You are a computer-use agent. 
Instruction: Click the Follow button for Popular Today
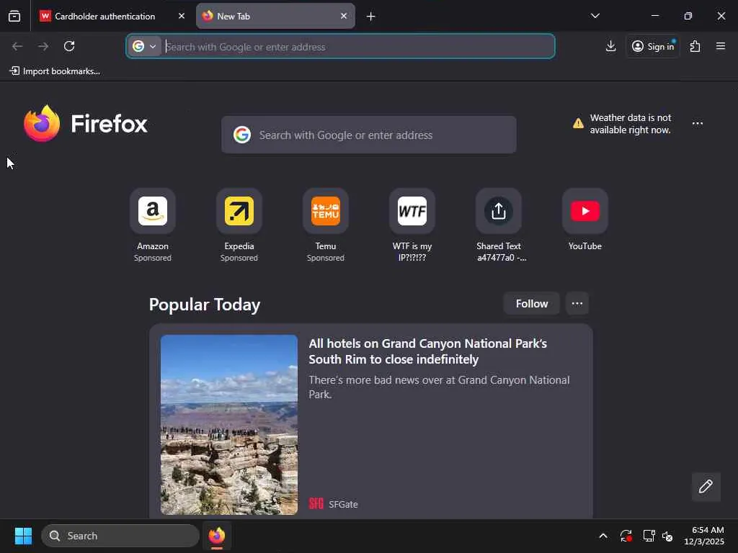[531, 304]
